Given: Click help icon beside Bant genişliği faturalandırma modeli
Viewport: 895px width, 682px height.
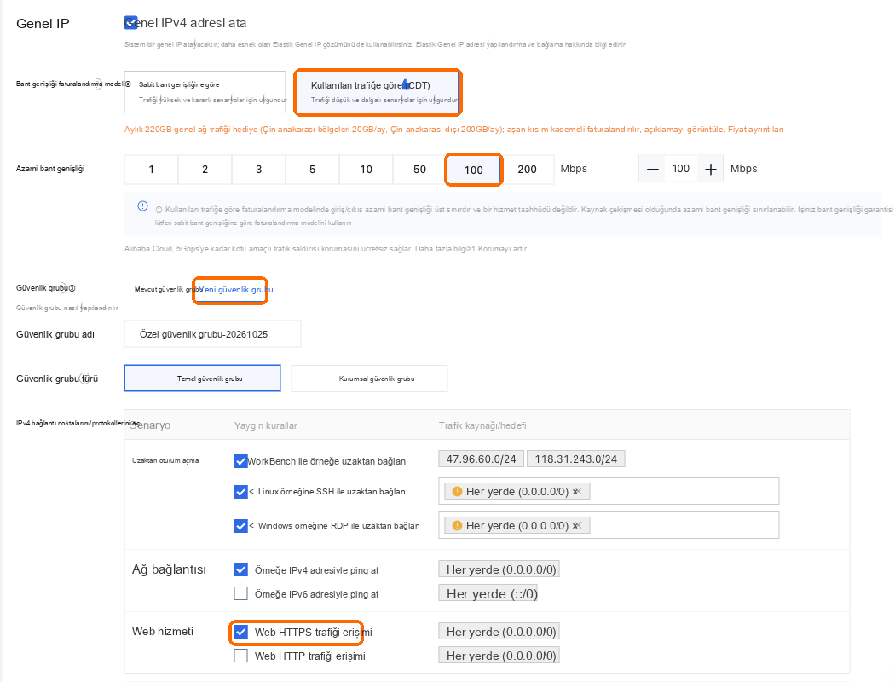Looking at the screenshot, I should pos(127,84).
